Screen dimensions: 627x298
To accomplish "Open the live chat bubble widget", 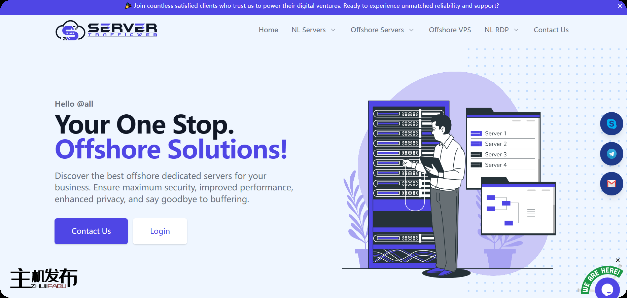I will click(x=607, y=289).
